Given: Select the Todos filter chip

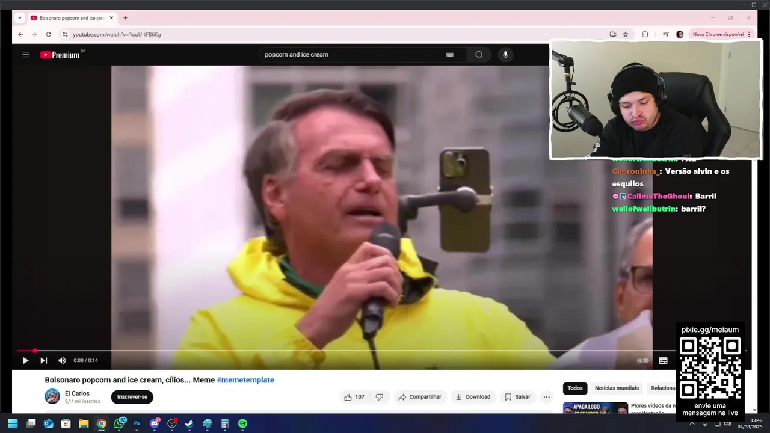Looking at the screenshot, I should pos(575,388).
